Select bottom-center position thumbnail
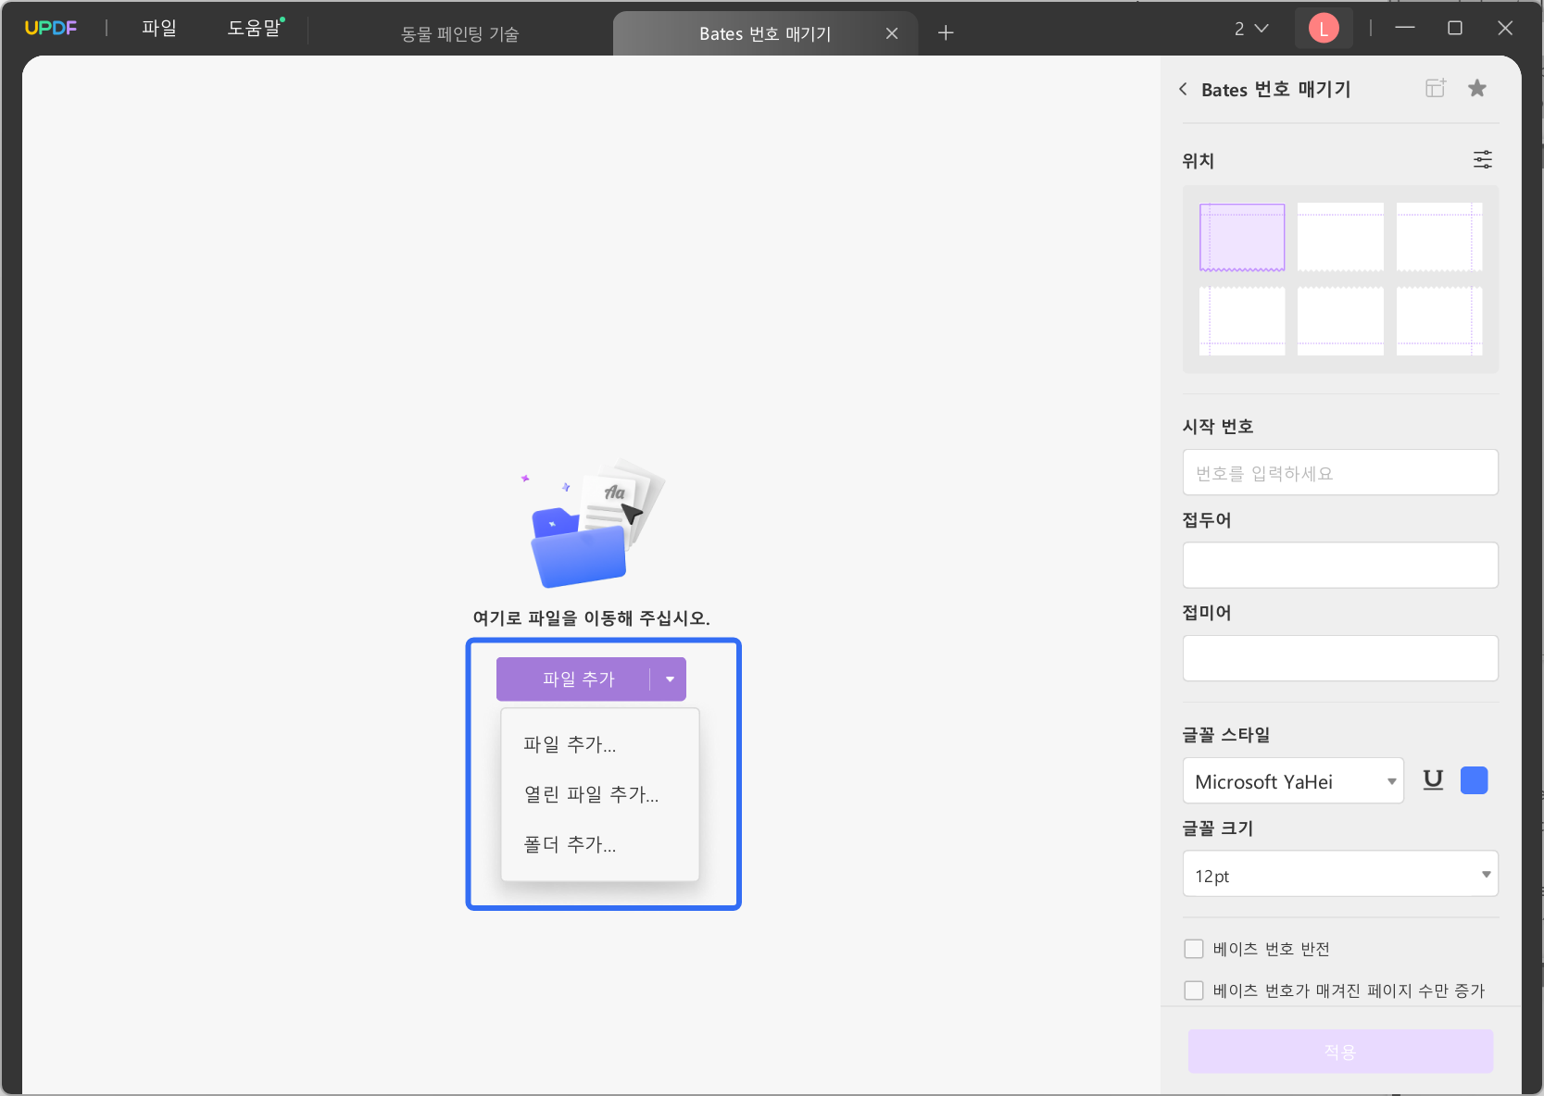The image size is (1544, 1096). pos(1340,321)
